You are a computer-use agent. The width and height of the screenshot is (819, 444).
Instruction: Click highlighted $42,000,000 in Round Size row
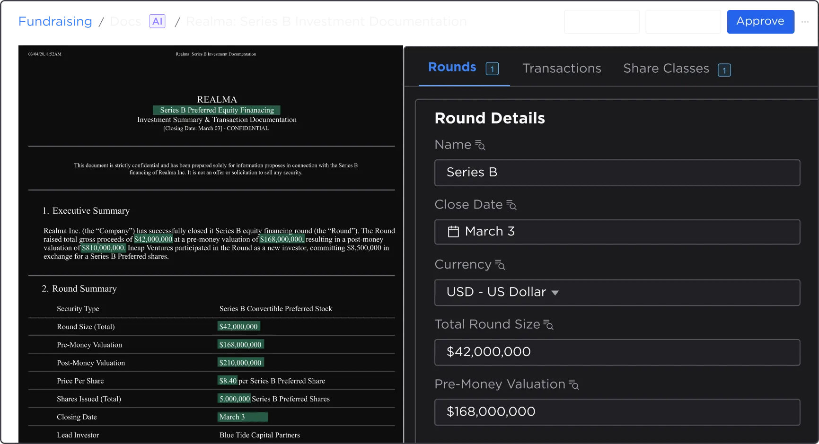pyautogui.click(x=238, y=327)
